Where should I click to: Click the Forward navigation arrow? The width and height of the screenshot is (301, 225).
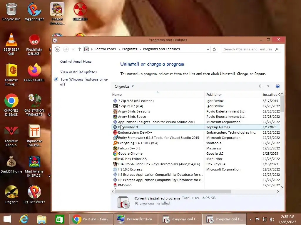(x=66, y=49)
